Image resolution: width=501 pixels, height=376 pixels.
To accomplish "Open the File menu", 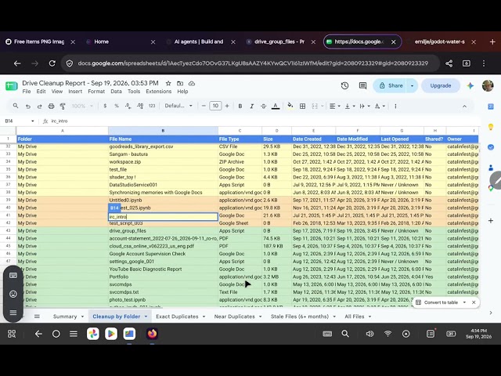I will click(x=27, y=92).
